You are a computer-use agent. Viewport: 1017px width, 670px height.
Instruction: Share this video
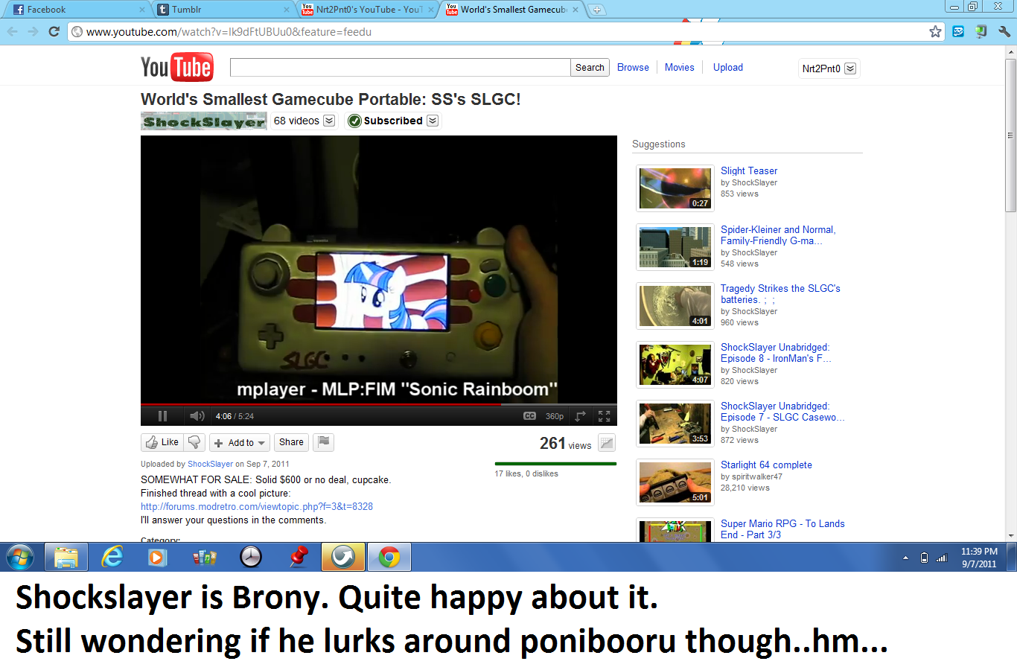coord(291,442)
